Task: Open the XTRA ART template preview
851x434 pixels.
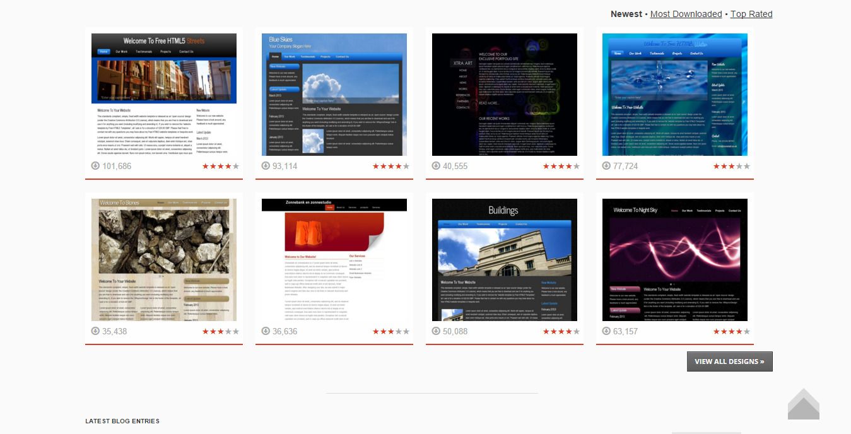Action: pyautogui.click(x=505, y=95)
